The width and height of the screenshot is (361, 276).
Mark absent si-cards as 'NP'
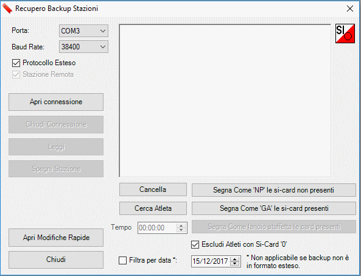point(274,190)
